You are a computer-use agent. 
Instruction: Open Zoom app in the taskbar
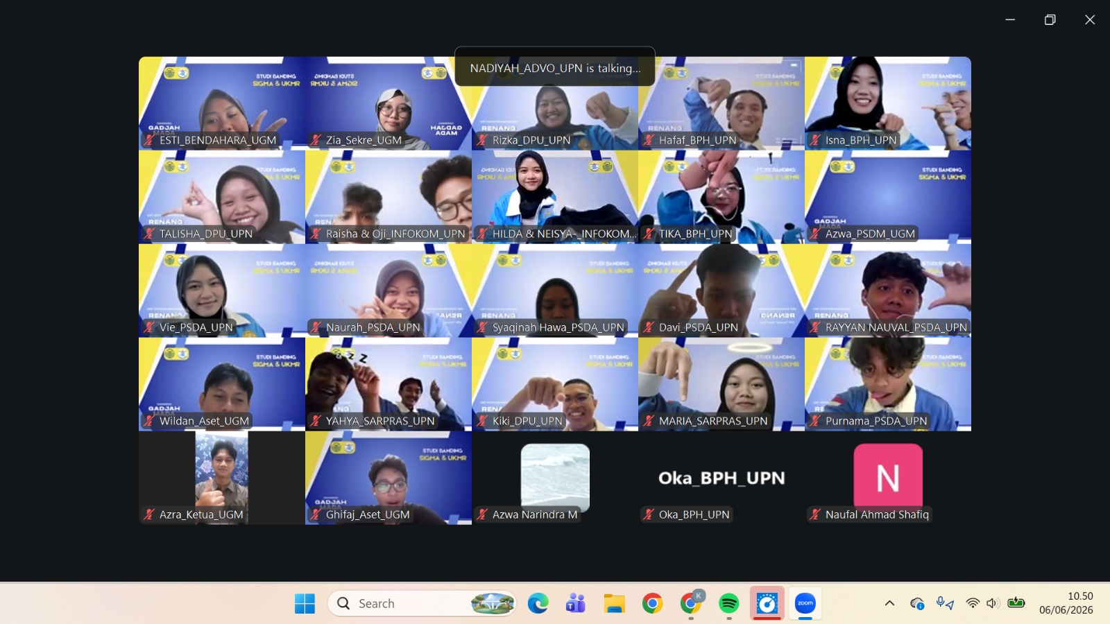click(x=805, y=603)
